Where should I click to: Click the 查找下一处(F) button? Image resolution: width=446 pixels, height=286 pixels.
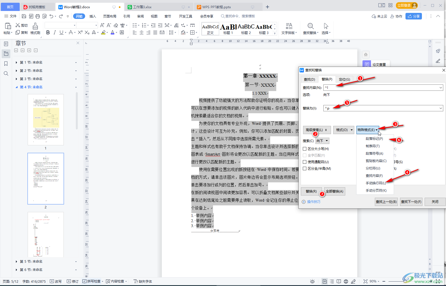(x=411, y=202)
